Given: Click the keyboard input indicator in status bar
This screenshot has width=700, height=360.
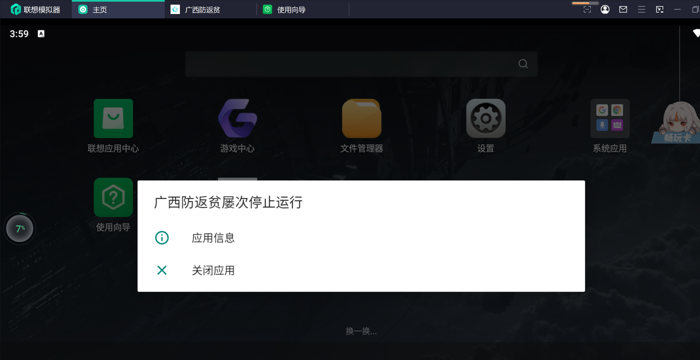Looking at the screenshot, I should point(41,34).
